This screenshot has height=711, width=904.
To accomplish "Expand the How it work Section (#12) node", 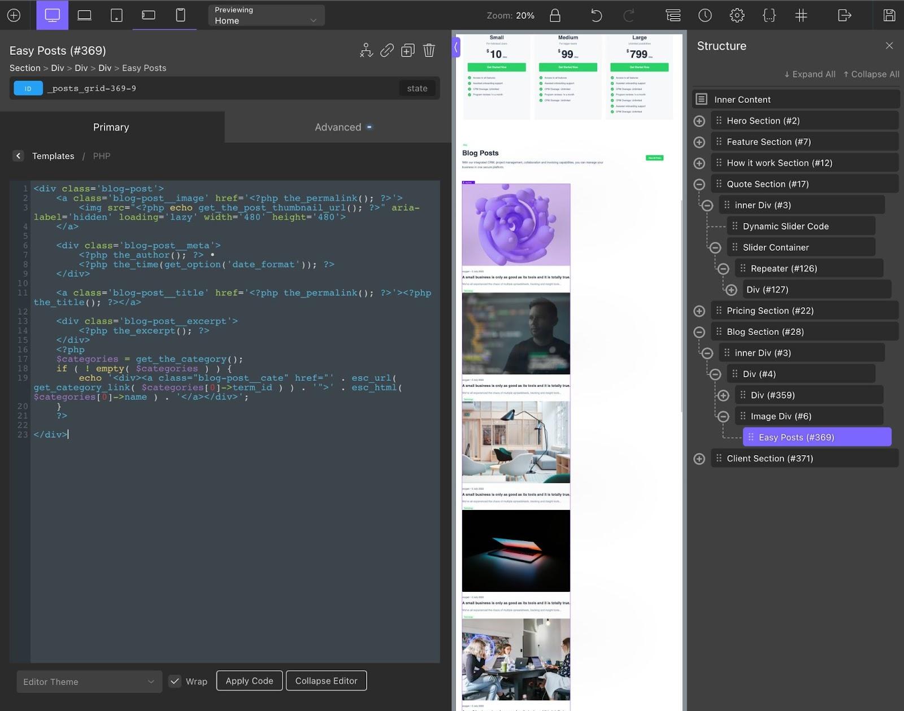I will pyautogui.click(x=699, y=163).
